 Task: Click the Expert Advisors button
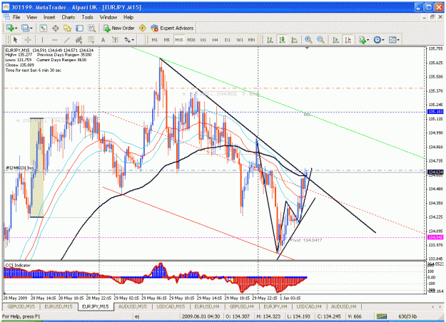point(173,28)
